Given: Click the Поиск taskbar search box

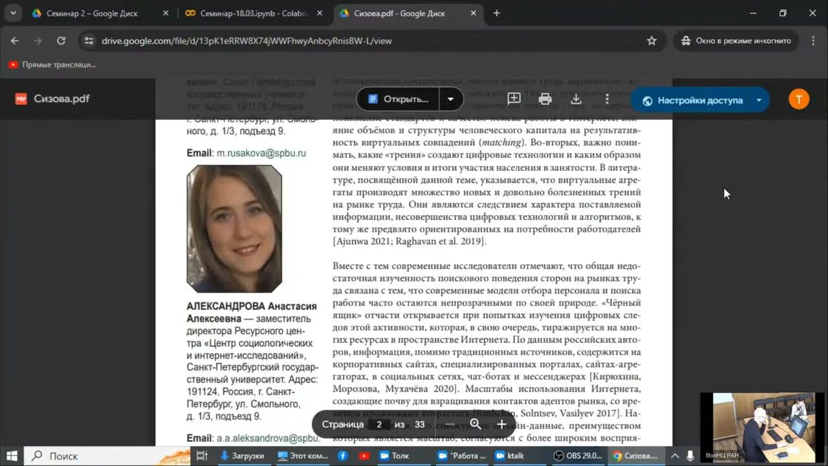Looking at the screenshot, I should tap(107, 456).
